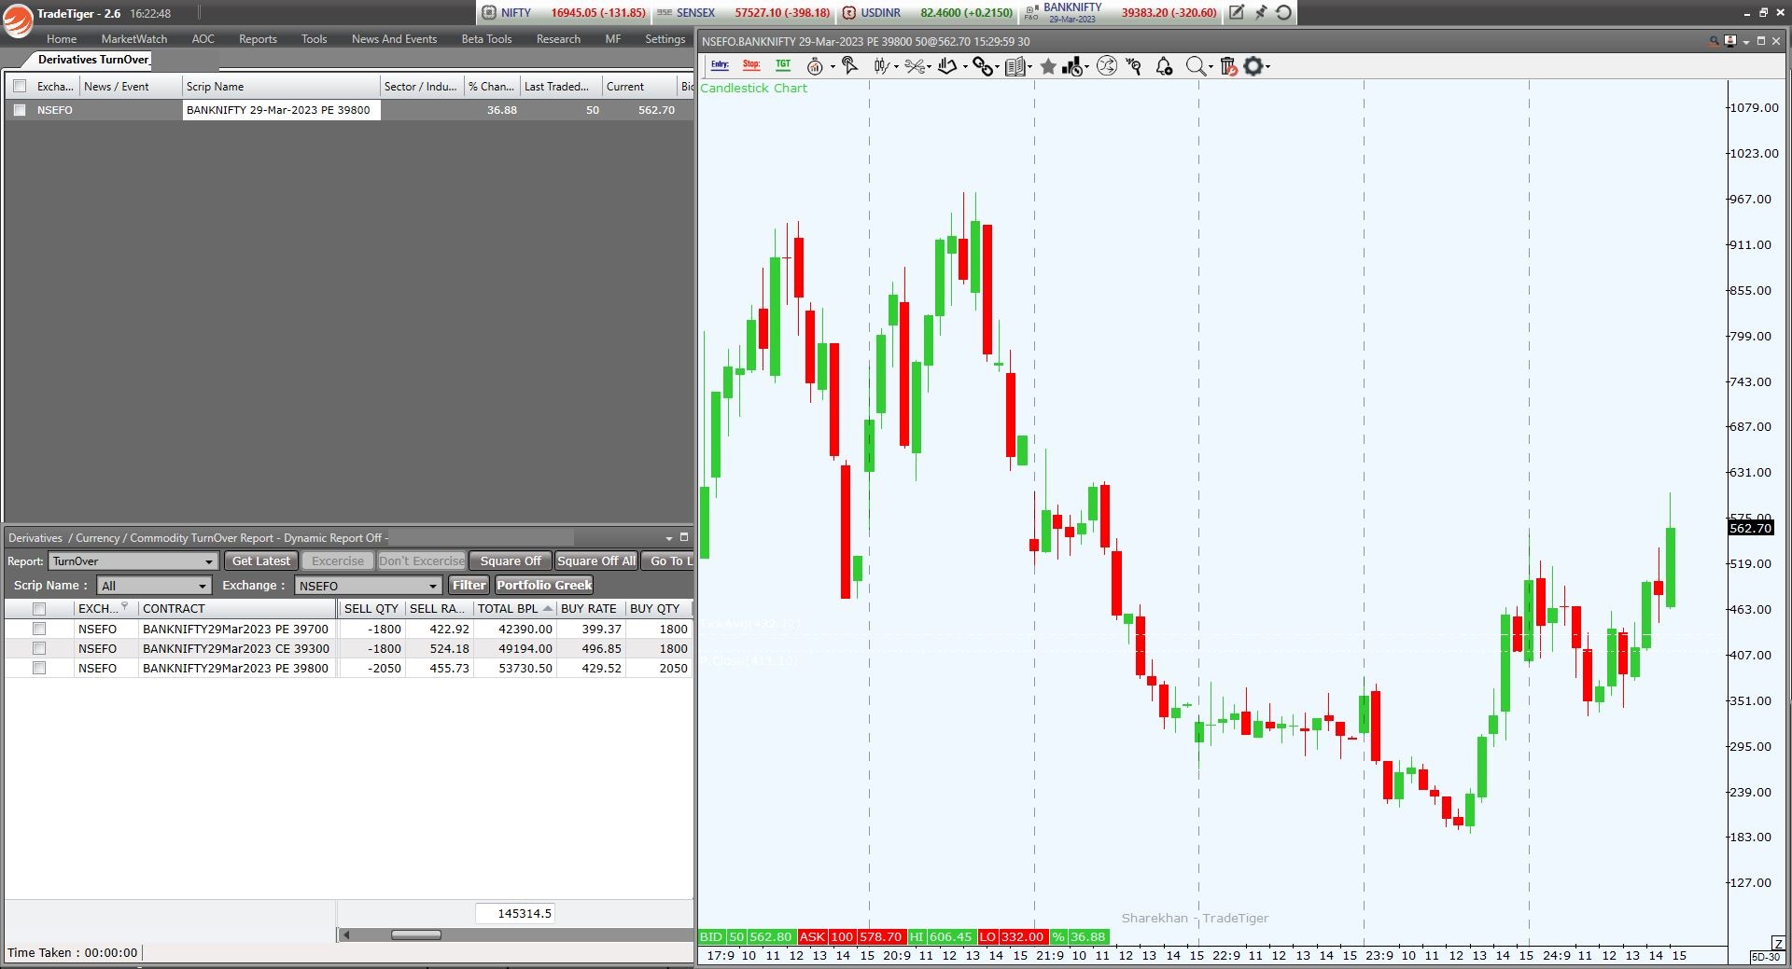Open the turnover report panel options arrow
This screenshot has width=1792, height=969.
(668, 538)
